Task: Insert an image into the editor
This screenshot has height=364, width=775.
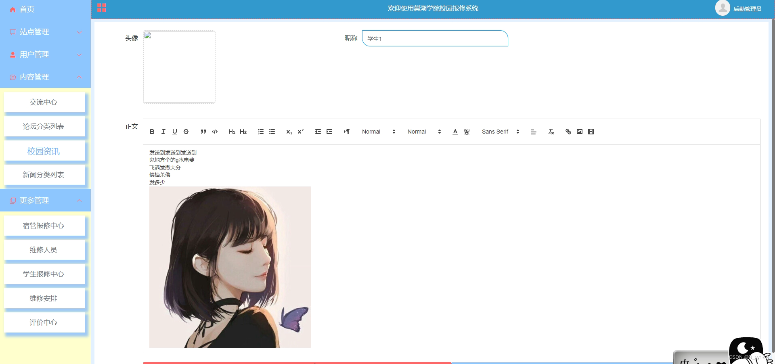Action: [x=579, y=132]
